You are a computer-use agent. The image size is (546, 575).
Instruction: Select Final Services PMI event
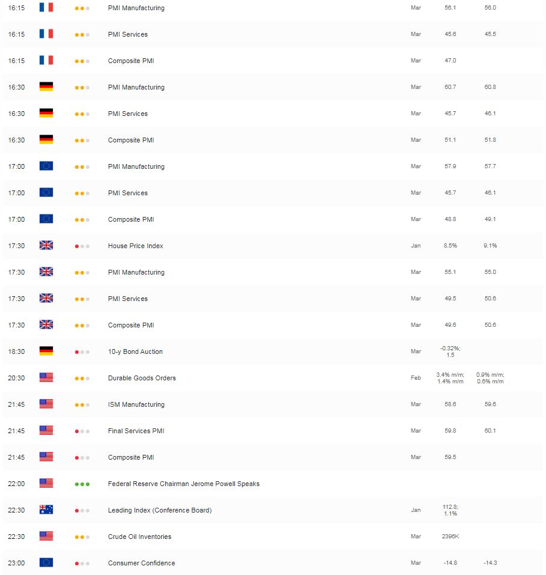(136, 431)
